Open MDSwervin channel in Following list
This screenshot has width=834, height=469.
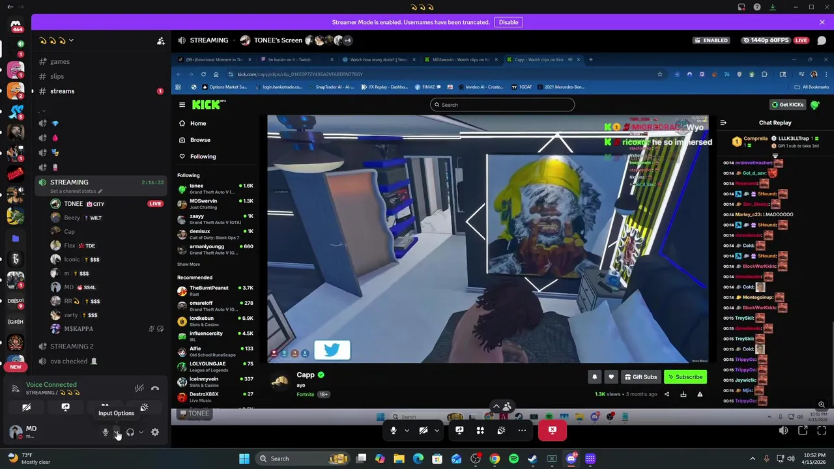tap(216, 204)
